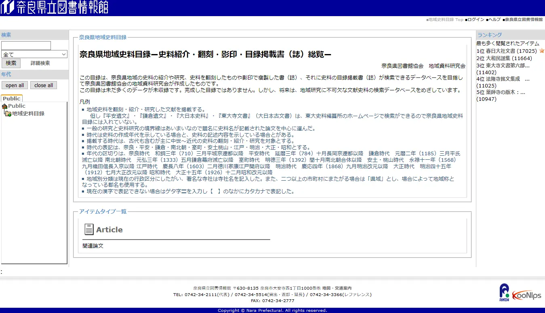Click the 検索 sidebar heading
This screenshot has height=313, width=545.
pyautogui.click(x=6, y=35)
